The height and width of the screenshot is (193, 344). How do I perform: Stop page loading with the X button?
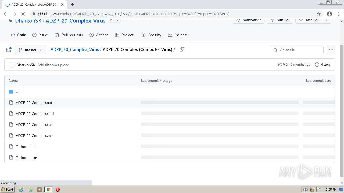click(23, 14)
